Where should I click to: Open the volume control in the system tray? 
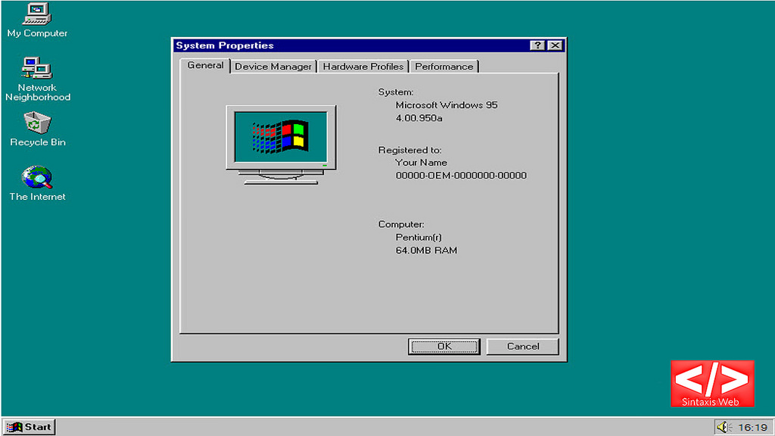point(724,426)
